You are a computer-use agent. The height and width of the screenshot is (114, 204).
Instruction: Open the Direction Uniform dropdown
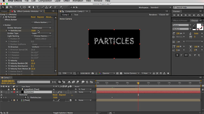[41, 47]
